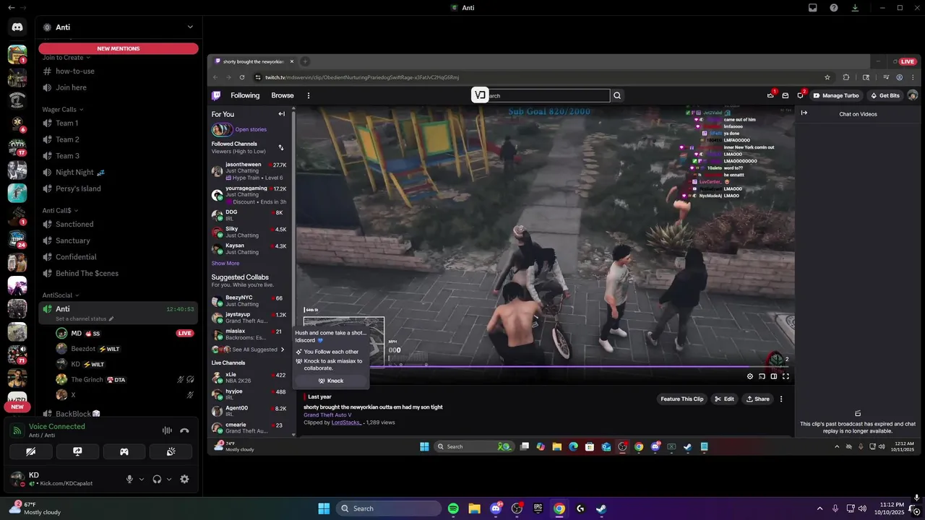925x520 pixels.
Task: Click the Twitch search magnifier button
Action: [x=617, y=95]
